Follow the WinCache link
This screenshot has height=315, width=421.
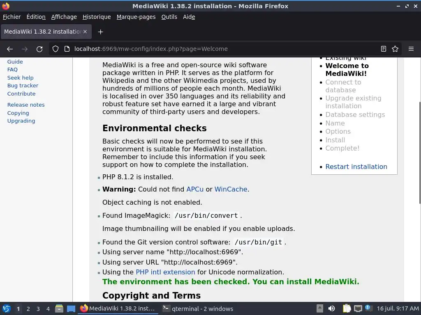[231, 189]
